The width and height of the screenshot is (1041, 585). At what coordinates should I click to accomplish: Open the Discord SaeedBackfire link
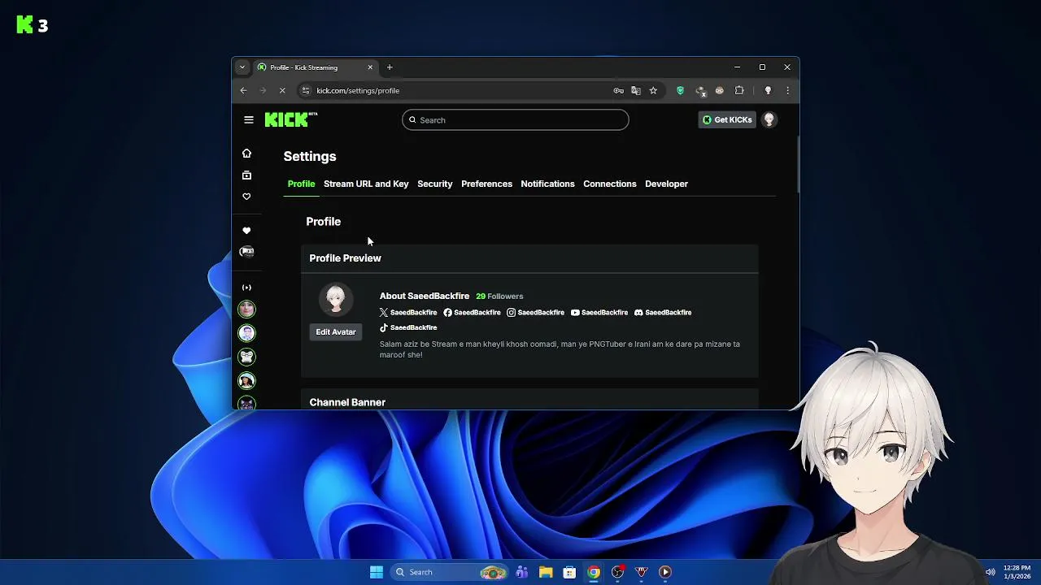pyautogui.click(x=663, y=312)
